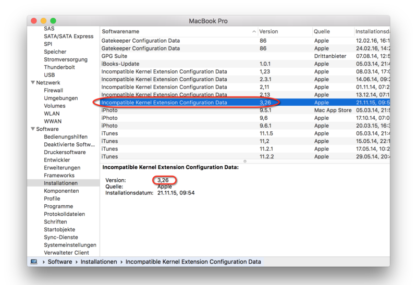Open Firewall under Netzwerk
The height and width of the screenshot is (285, 417).
coord(54,90)
